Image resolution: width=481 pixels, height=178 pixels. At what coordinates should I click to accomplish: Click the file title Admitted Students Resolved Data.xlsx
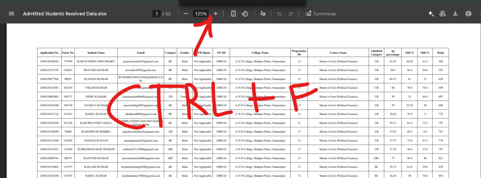coord(65,14)
